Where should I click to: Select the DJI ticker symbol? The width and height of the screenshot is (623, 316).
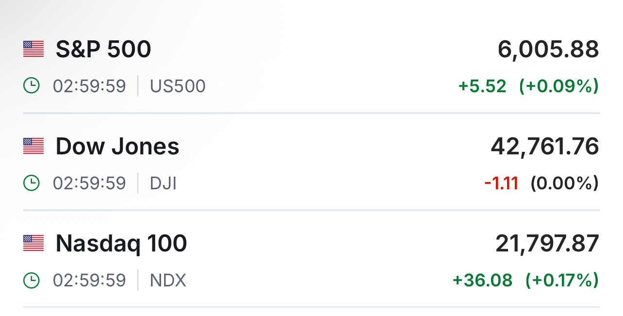(163, 183)
